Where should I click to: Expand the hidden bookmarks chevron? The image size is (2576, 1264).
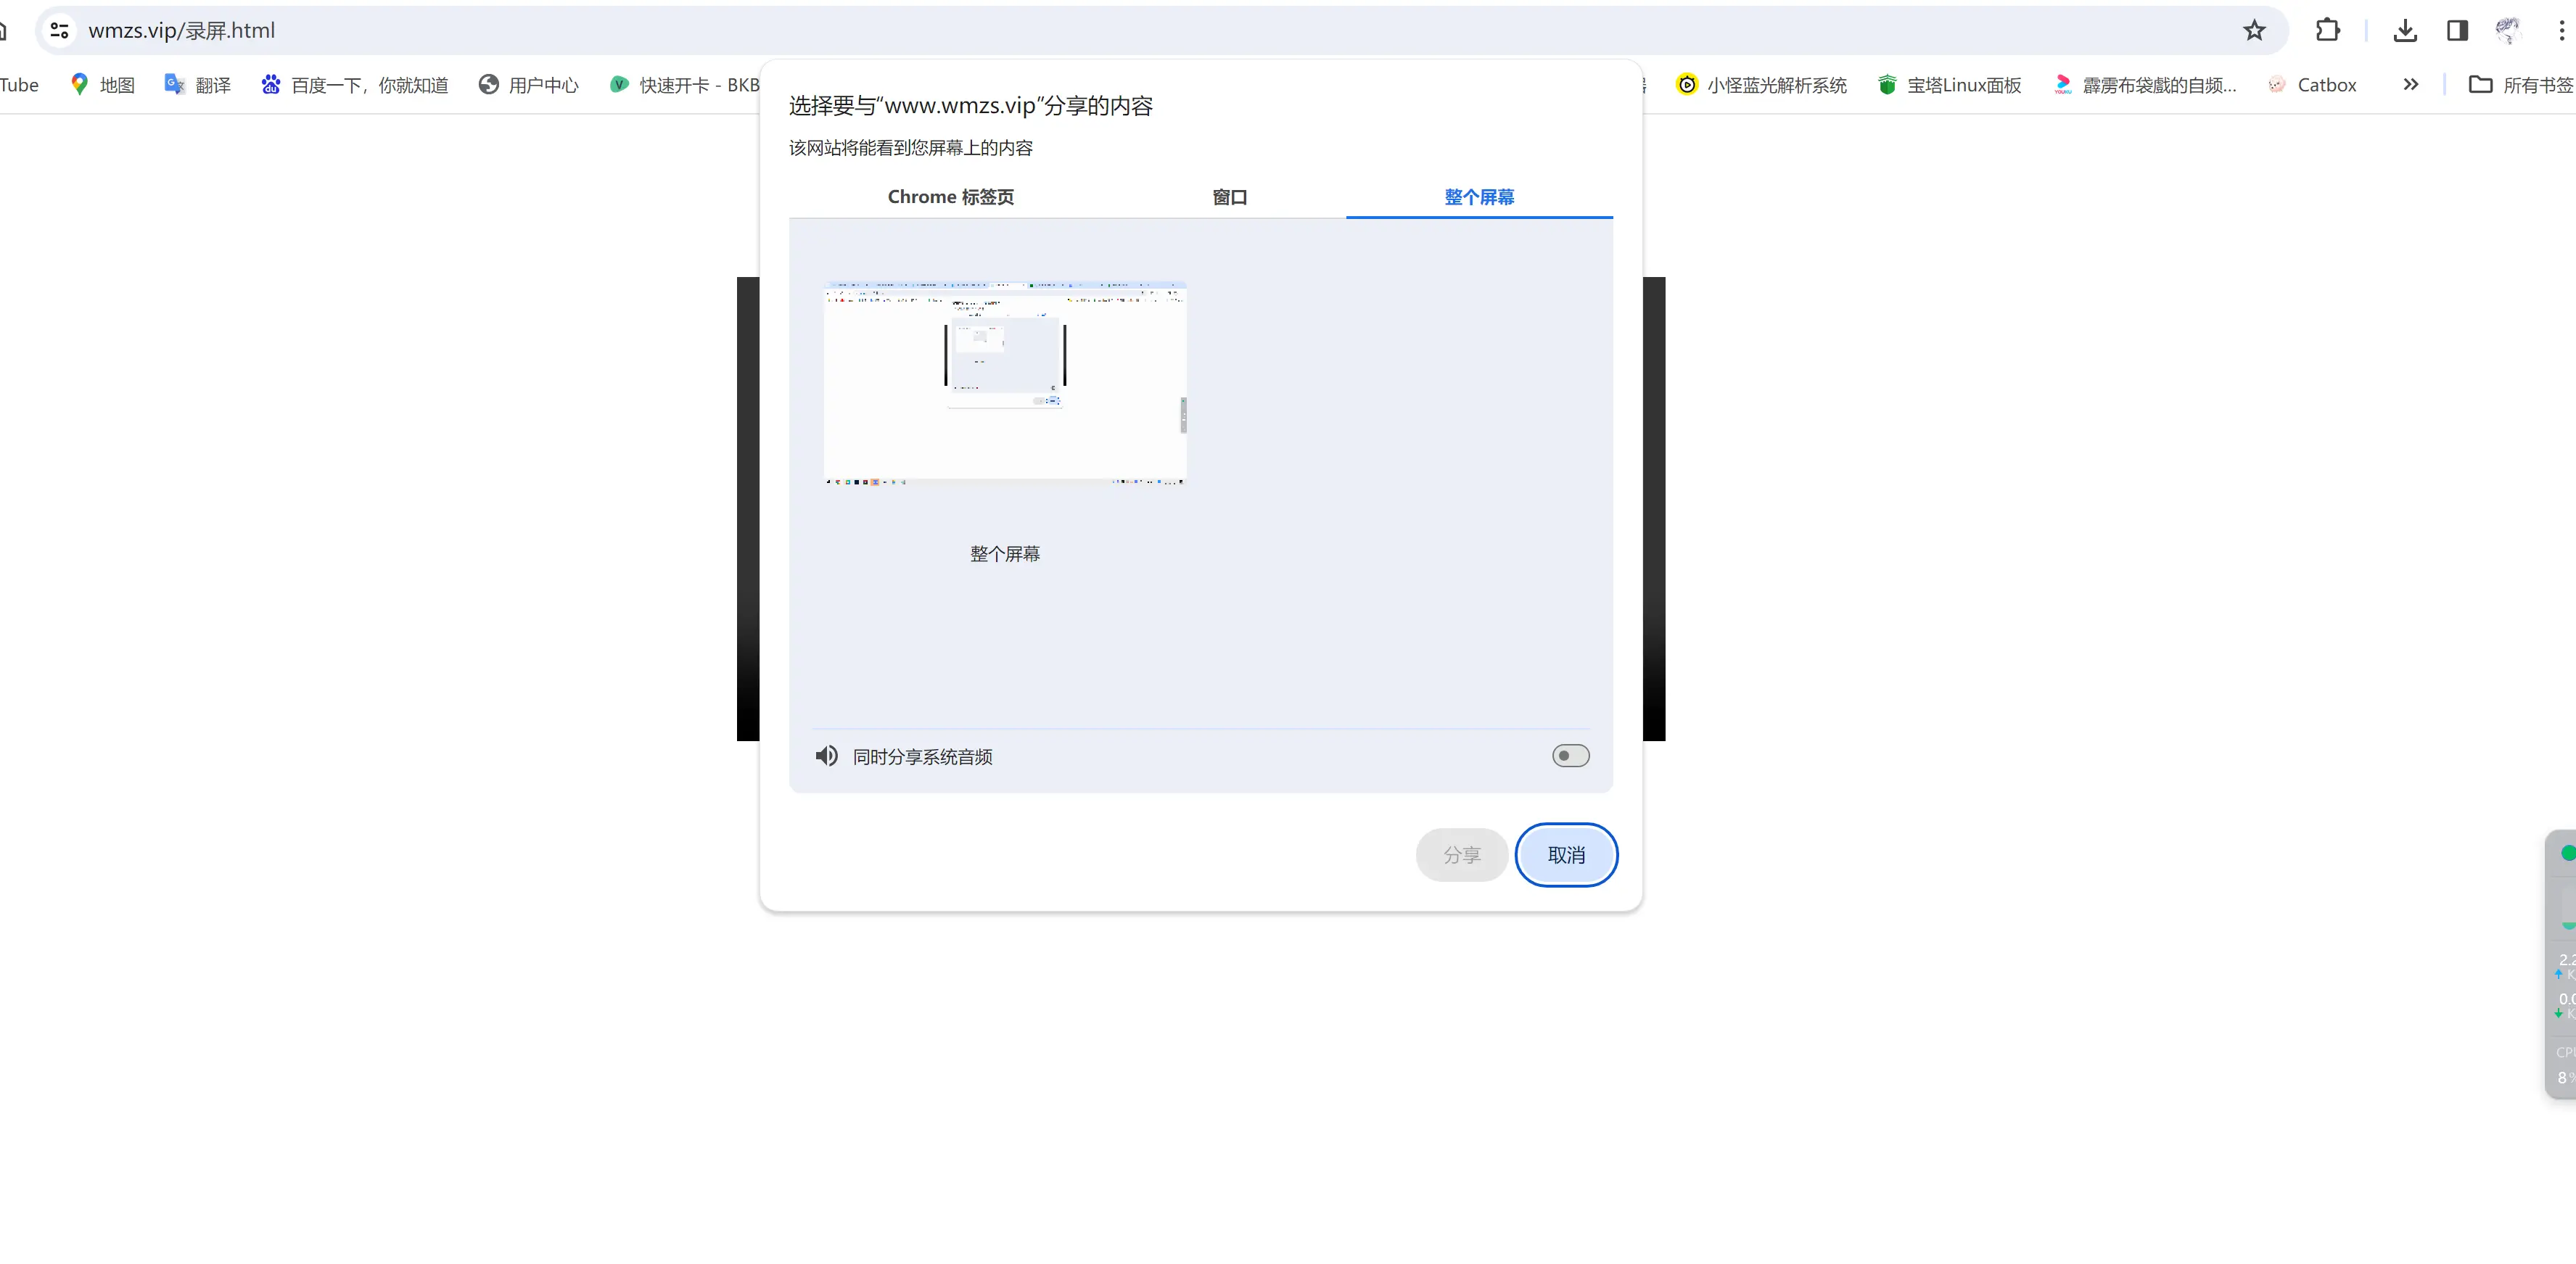[x=2410, y=85]
